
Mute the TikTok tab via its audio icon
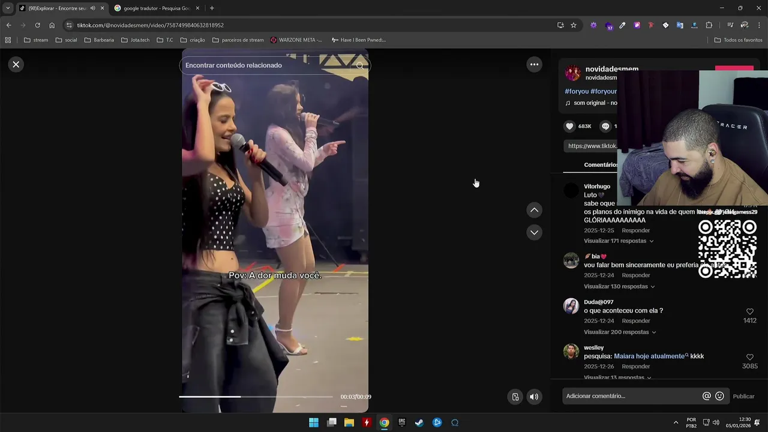(92, 8)
